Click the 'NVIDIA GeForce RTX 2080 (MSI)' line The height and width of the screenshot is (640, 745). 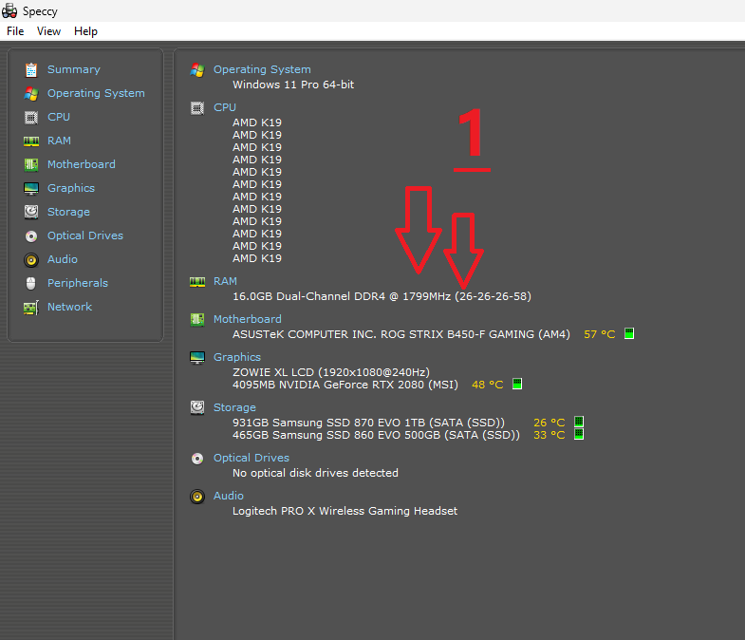click(345, 385)
